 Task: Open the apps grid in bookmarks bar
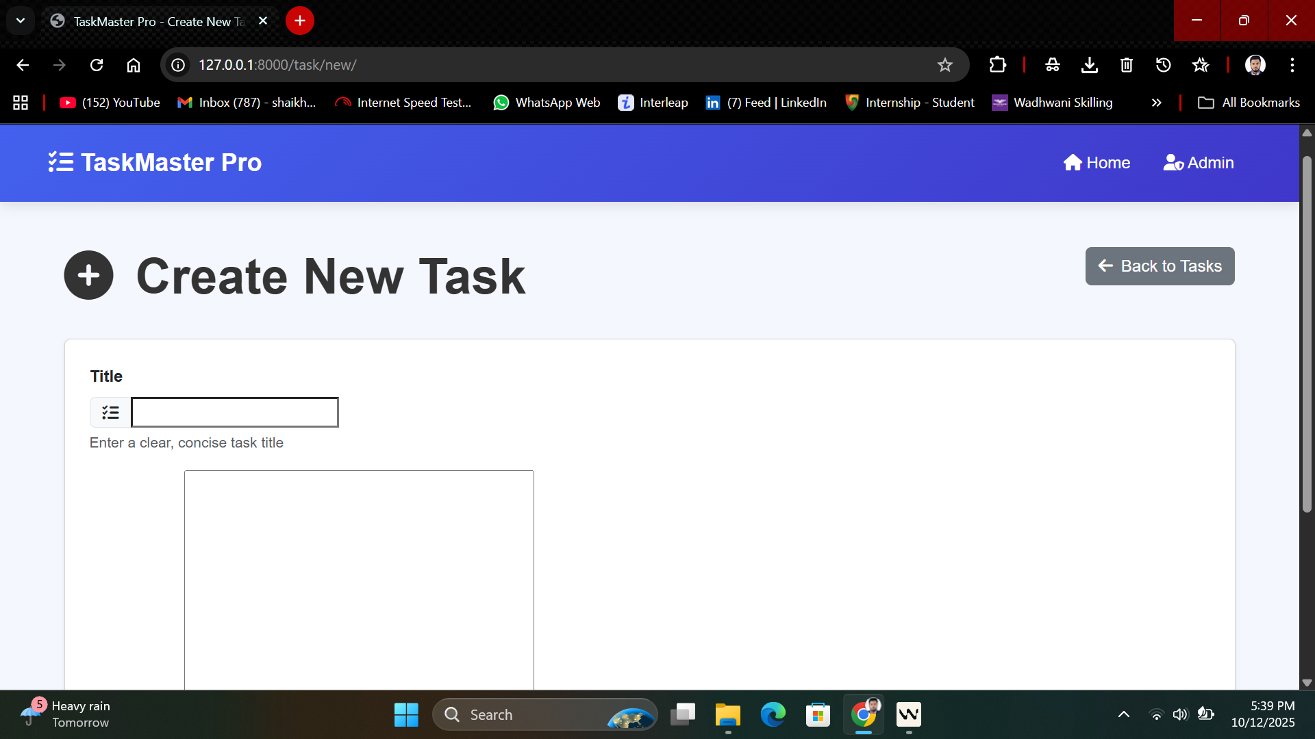pyautogui.click(x=21, y=103)
